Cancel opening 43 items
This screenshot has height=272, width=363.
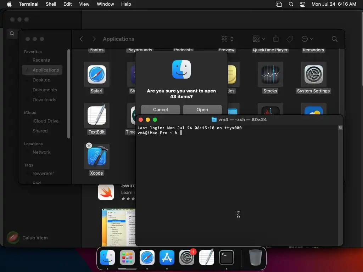point(161,110)
